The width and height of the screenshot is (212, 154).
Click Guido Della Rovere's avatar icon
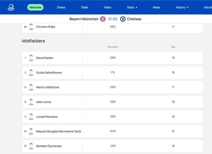(31, 73)
